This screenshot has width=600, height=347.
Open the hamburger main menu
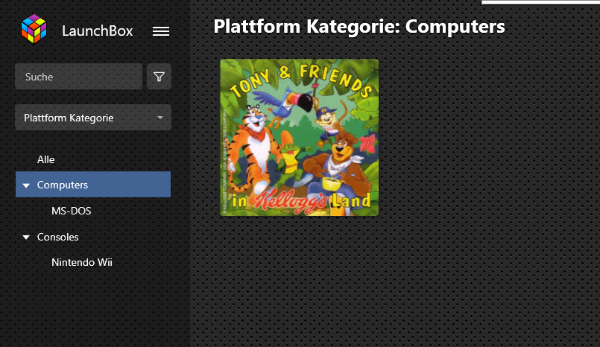[160, 31]
